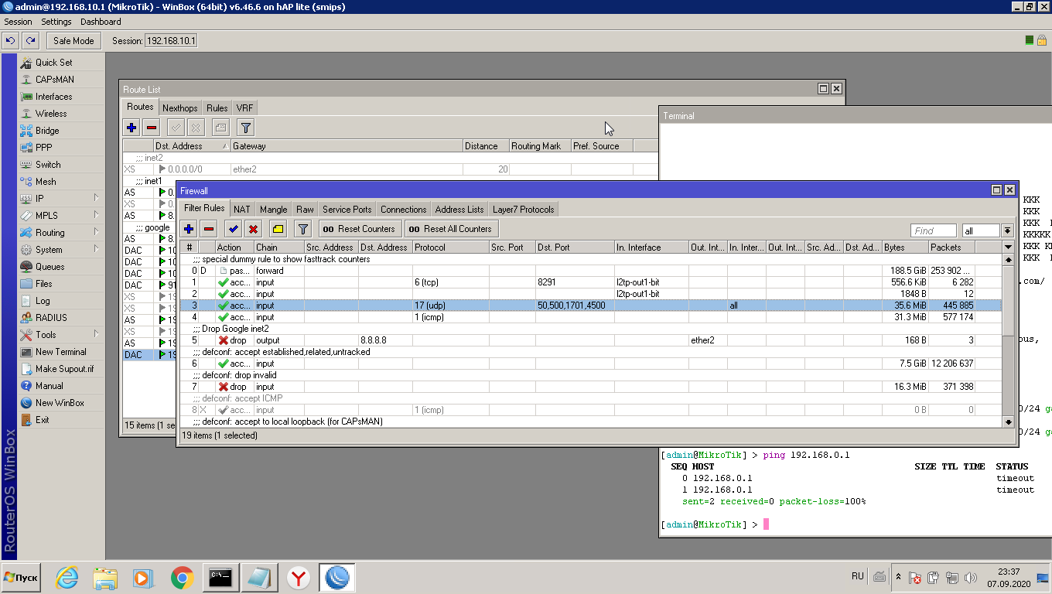Expand the System submenu
Image resolution: width=1052 pixels, height=594 pixels.
[60, 250]
